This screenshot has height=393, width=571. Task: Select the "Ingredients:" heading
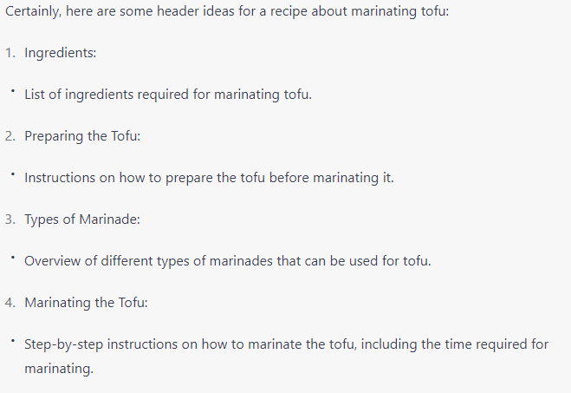click(61, 53)
